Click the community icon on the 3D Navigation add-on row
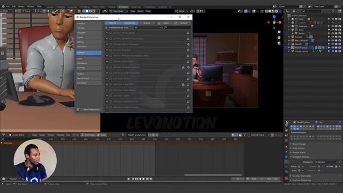The height and width of the screenshot is (193, 343). pyautogui.click(x=188, y=33)
